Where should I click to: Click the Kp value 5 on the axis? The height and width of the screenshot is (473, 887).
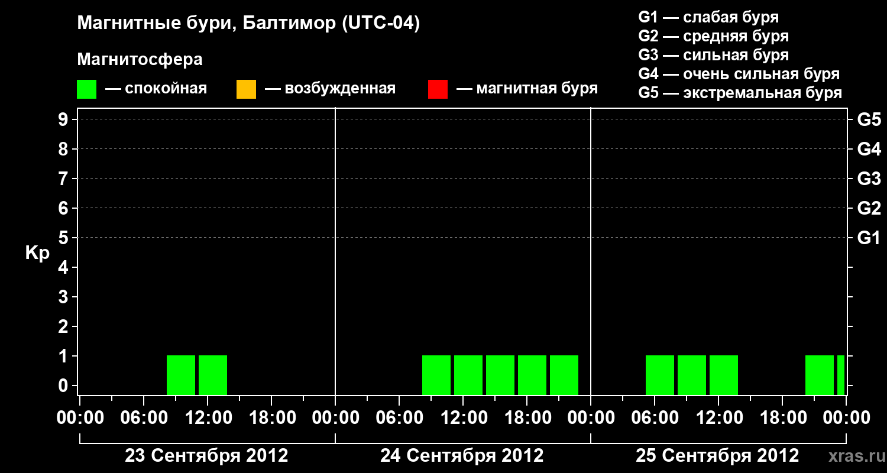click(64, 238)
